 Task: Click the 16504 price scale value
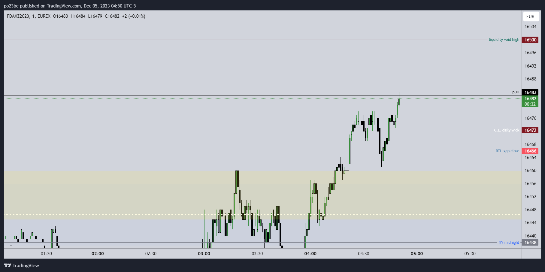pos(530,27)
